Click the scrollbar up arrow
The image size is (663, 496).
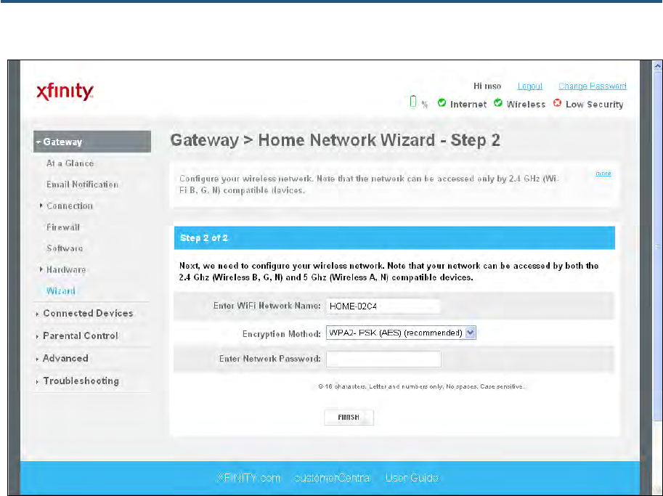(x=658, y=65)
